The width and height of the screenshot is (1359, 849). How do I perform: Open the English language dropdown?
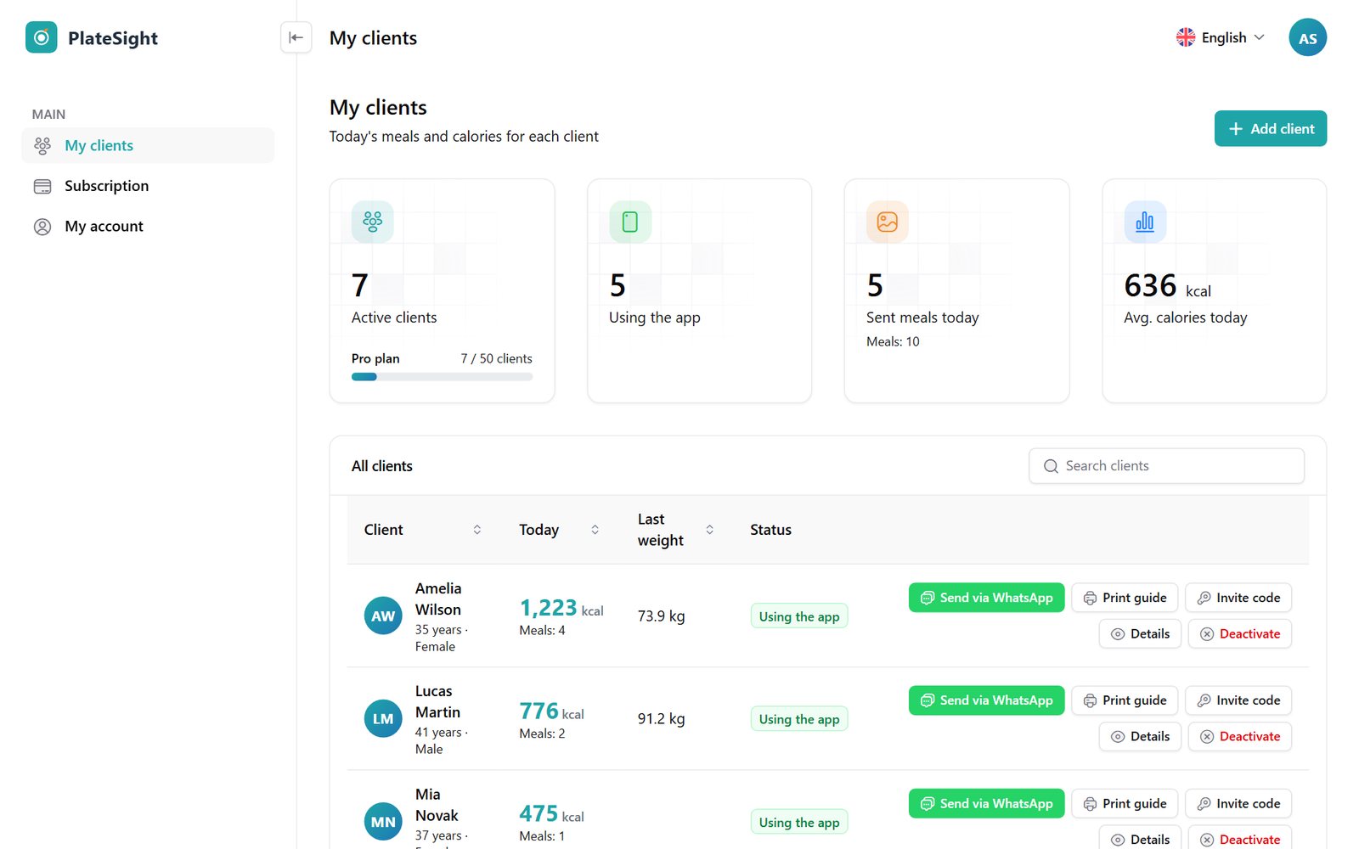pyautogui.click(x=1221, y=37)
